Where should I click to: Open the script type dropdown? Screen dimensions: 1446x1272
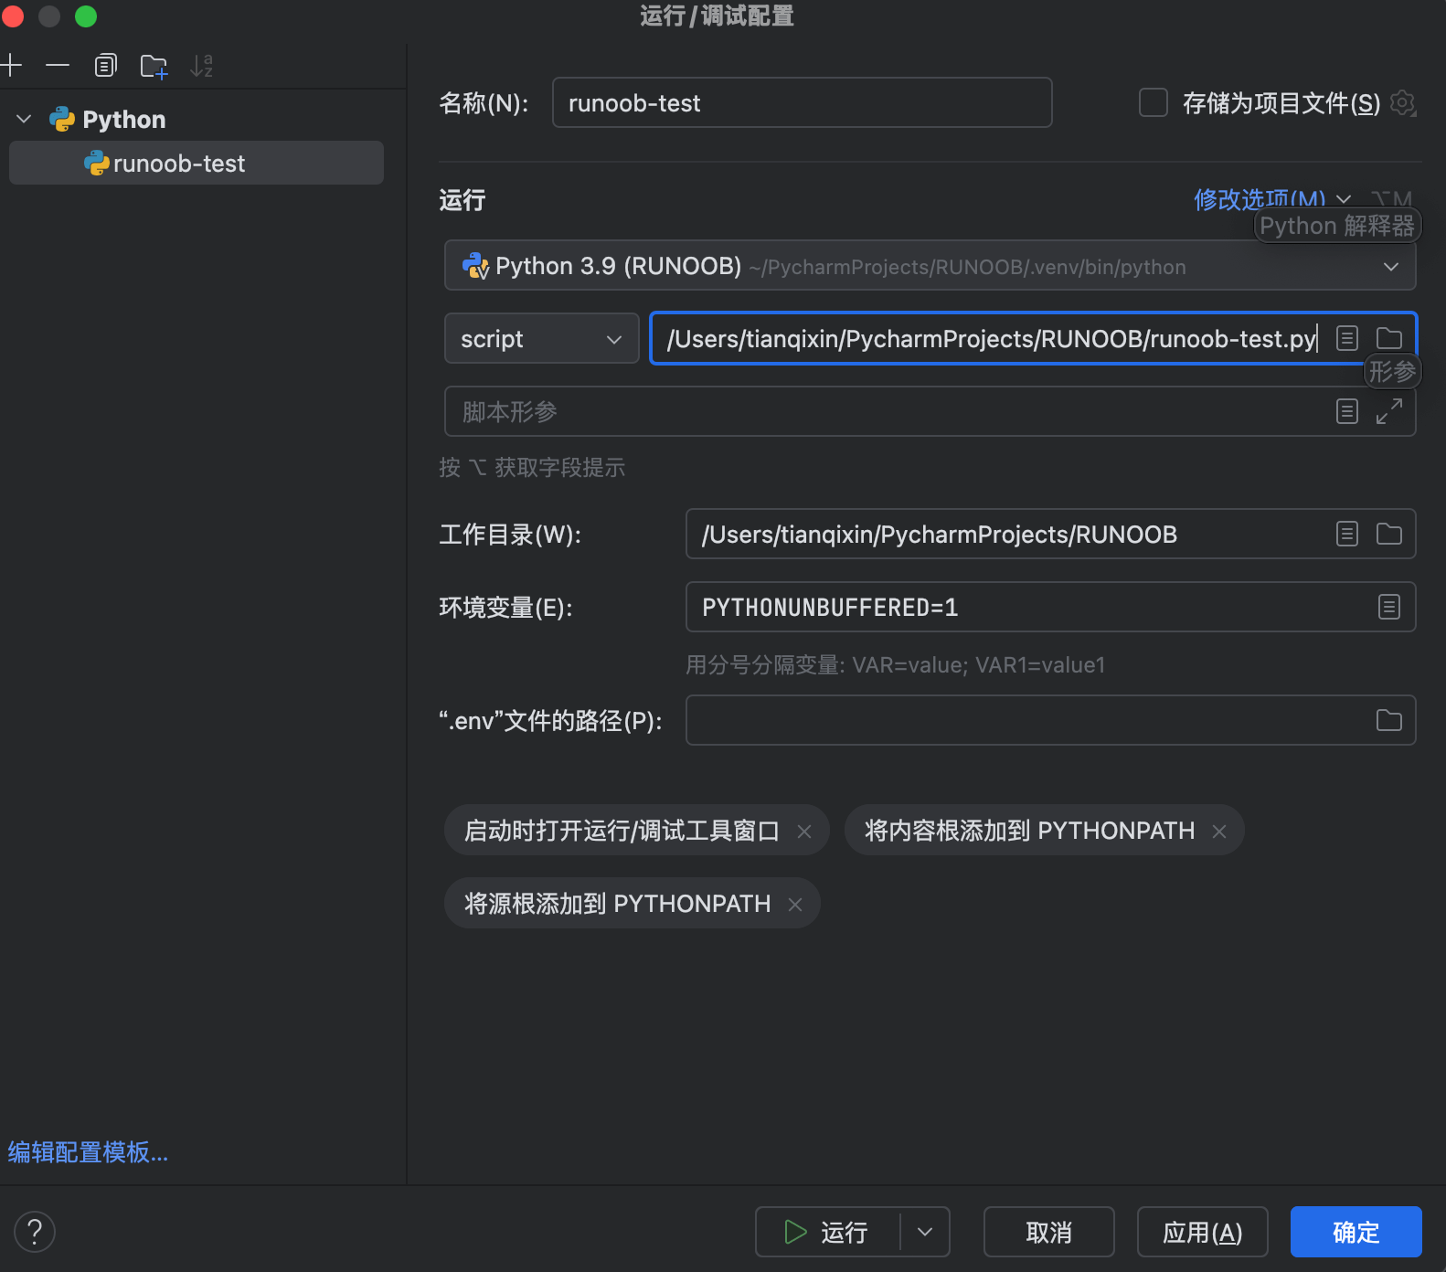point(541,339)
